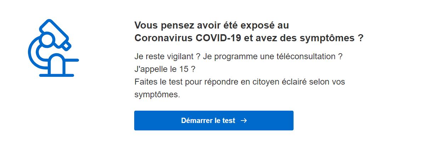The height and width of the screenshot is (160, 432).
Task: Start the test via Démarrer le test
Action: click(214, 121)
